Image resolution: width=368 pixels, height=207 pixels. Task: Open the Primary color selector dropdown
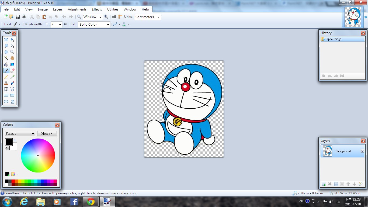(x=20, y=133)
